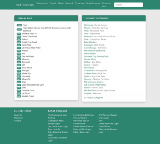Click the count badge beside Feed

pos(19,25)
